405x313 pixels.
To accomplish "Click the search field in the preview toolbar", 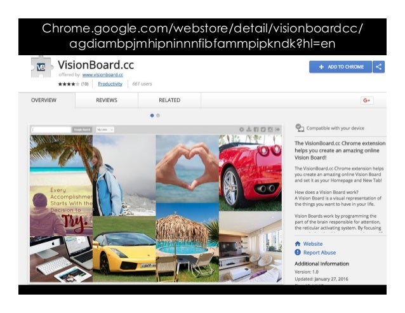I will point(51,130).
